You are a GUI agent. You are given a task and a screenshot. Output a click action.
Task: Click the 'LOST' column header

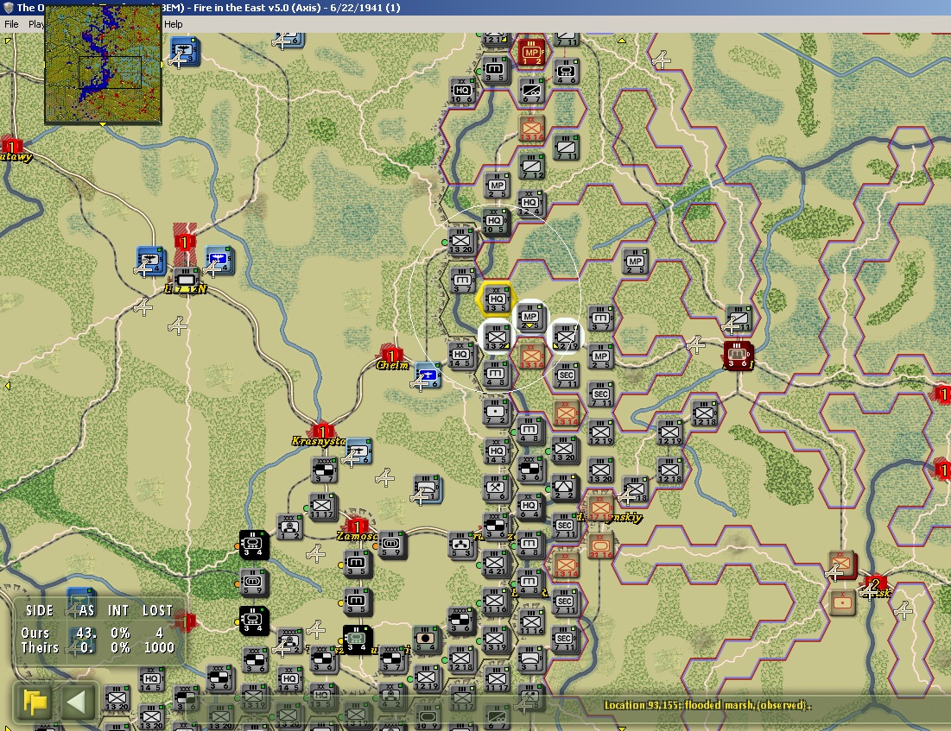[x=157, y=610]
